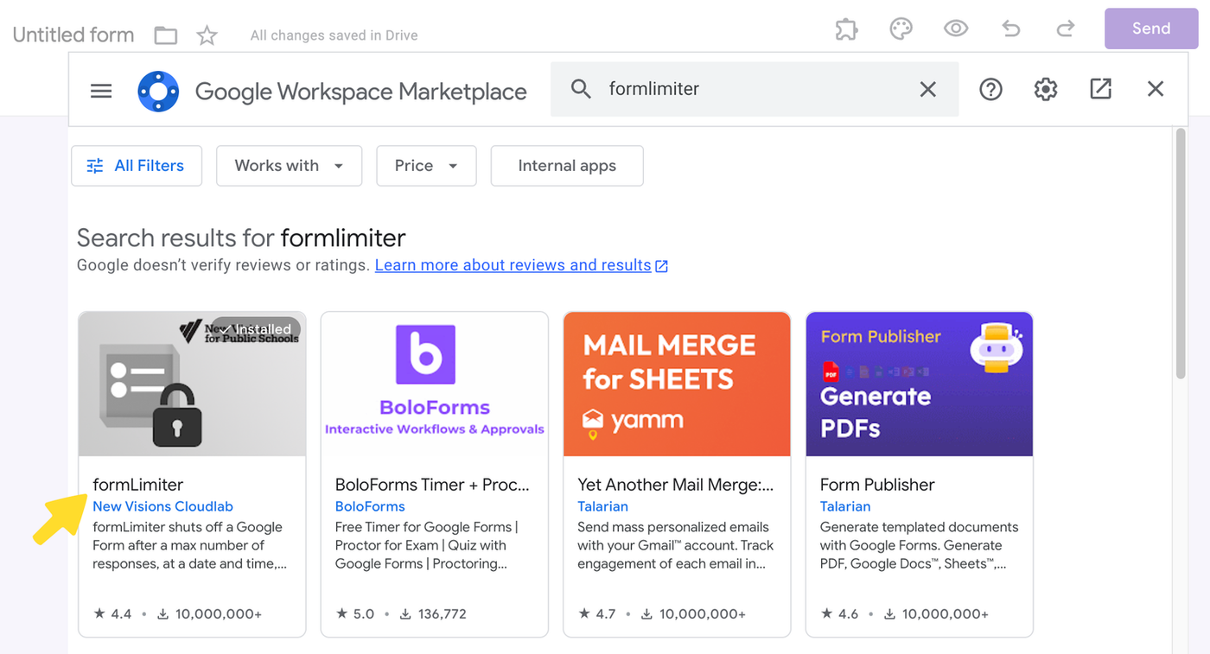Open the BoloForms app thumbnail
The image size is (1210, 654).
[x=435, y=384]
